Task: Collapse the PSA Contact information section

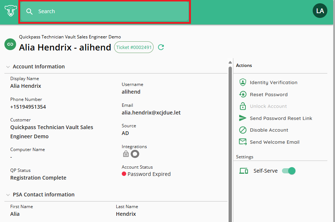Action: click(8, 195)
